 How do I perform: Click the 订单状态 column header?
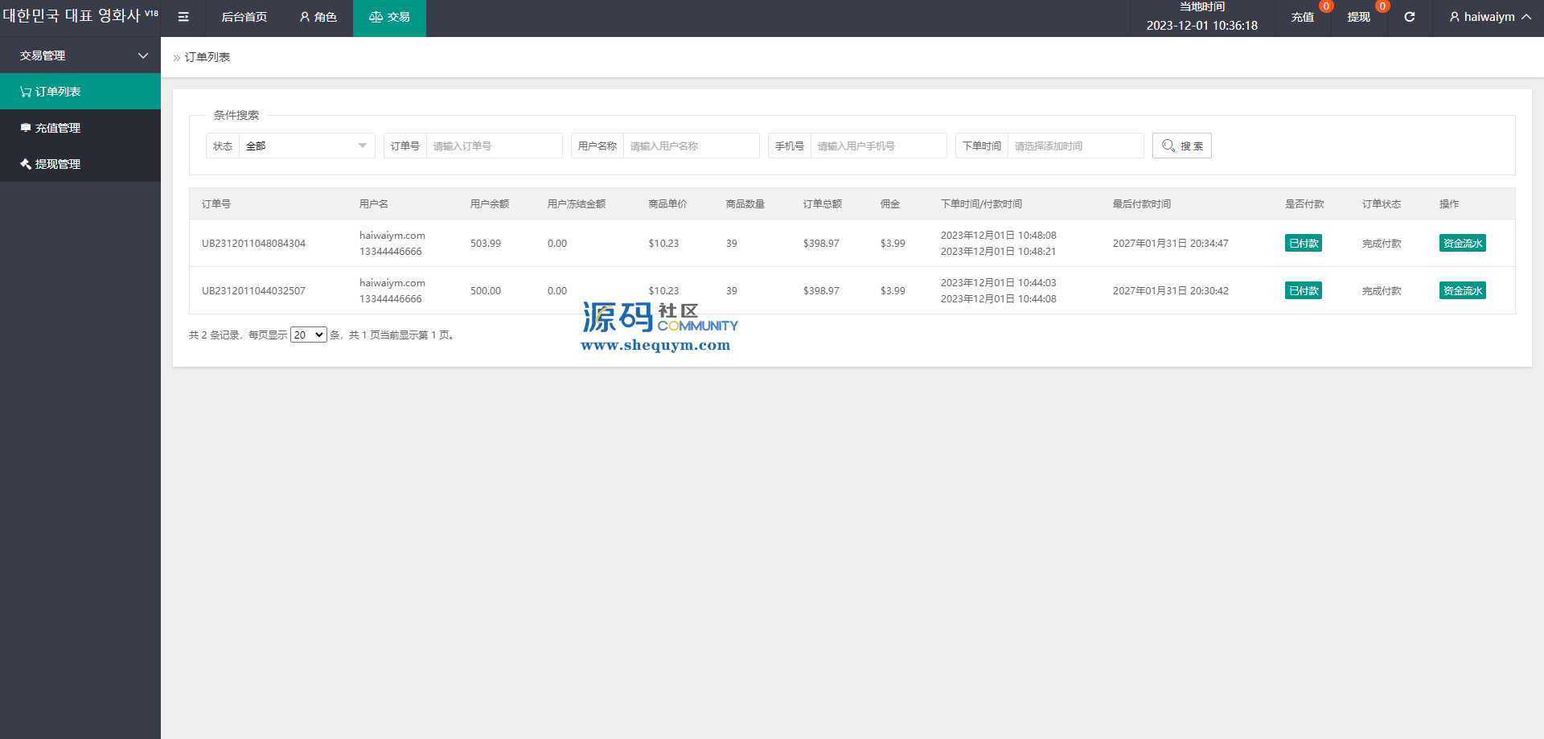(x=1382, y=203)
